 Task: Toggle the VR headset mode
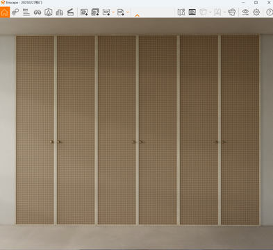[x=232, y=12]
